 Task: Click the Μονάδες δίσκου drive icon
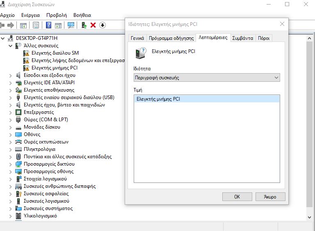(18, 128)
